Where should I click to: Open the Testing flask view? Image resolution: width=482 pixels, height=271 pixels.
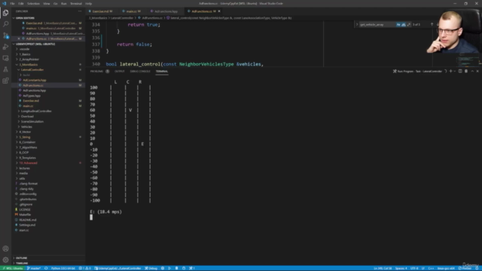pos(5,69)
